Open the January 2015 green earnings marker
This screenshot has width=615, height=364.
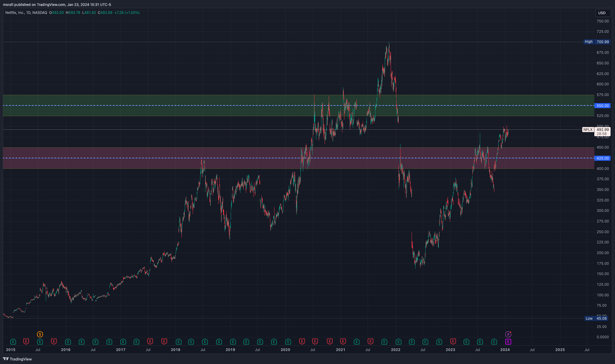click(13, 342)
